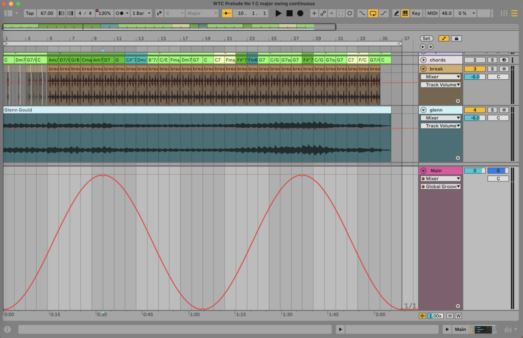This screenshot has width=523, height=338.
Task: Arm the glenn track for recording
Action: point(504,110)
